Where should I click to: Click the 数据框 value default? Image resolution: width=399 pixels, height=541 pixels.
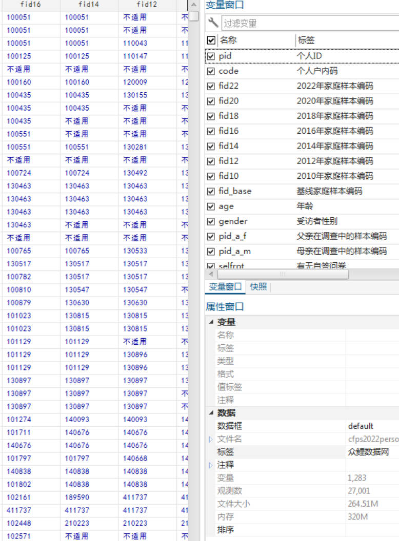(361, 426)
